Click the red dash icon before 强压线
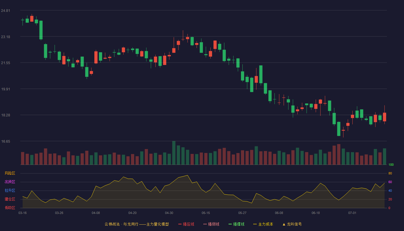This screenshot has width=404, height=231. [x=180, y=224]
